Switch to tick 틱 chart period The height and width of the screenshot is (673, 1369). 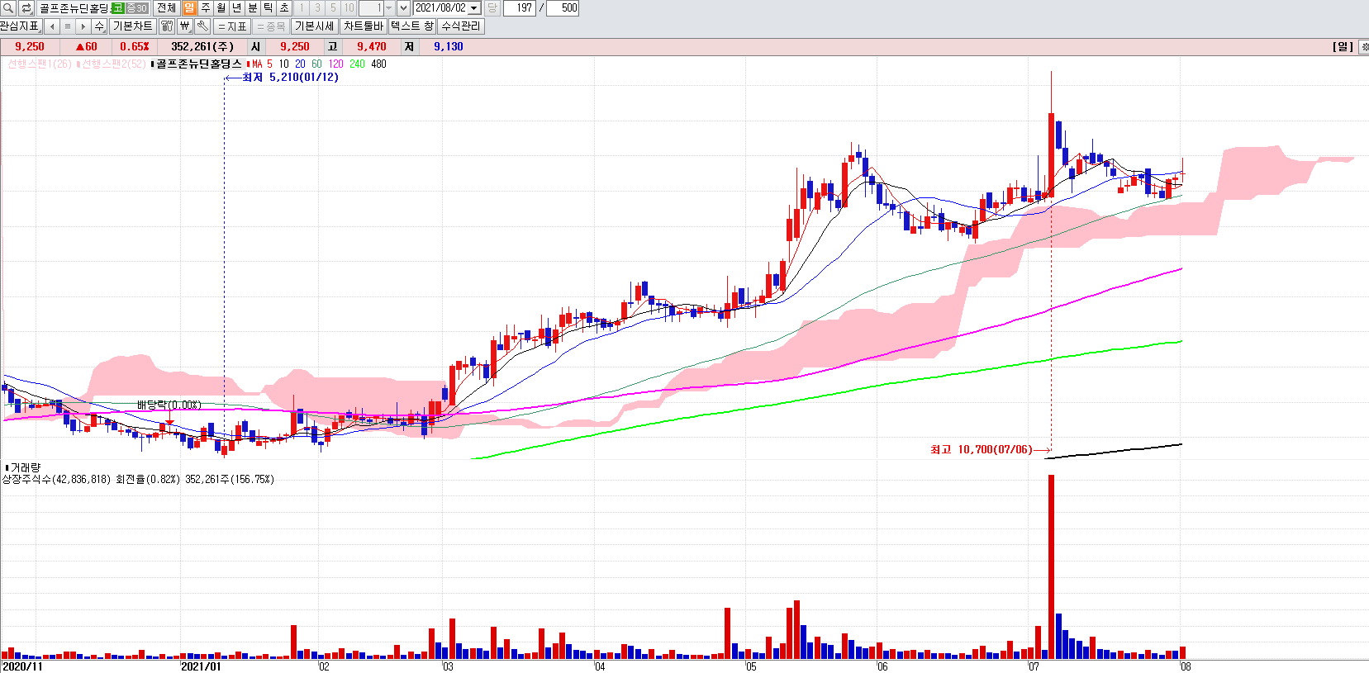tap(269, 8)
